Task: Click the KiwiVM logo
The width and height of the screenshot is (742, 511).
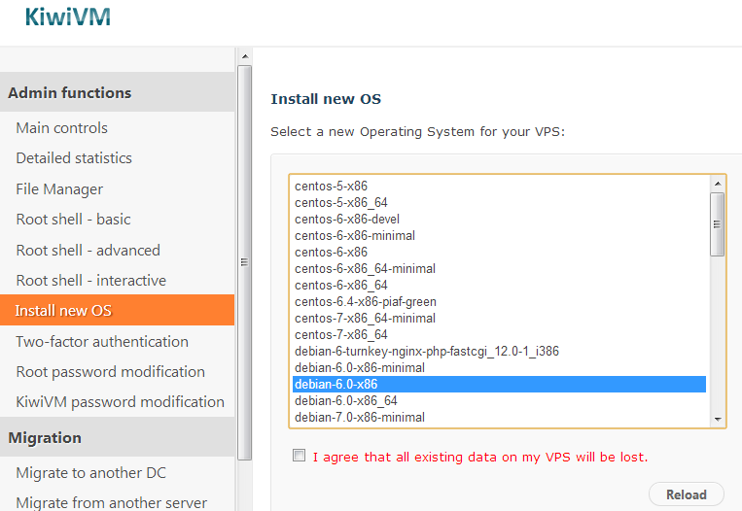Action: point(68,17)
